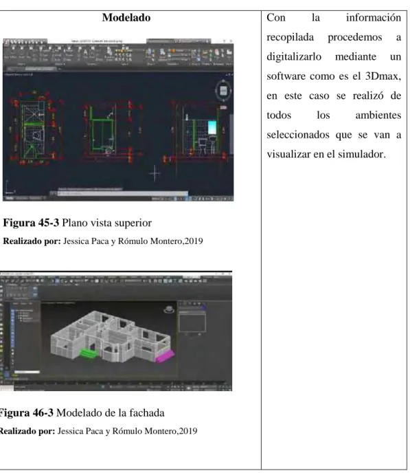Click the AutoCAD command line input
This screenshot has width=410, height=473.
[123, 193]
